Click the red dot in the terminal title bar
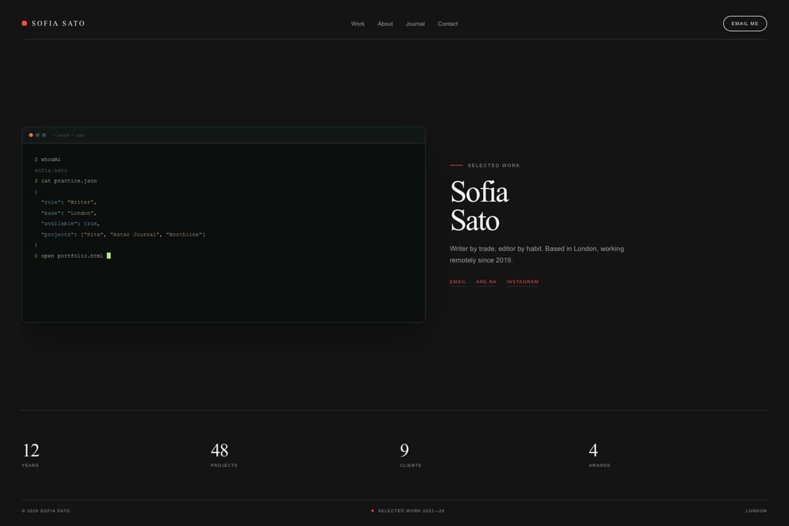The width and height of the screenshot is (789, 526). click(31, 135)
